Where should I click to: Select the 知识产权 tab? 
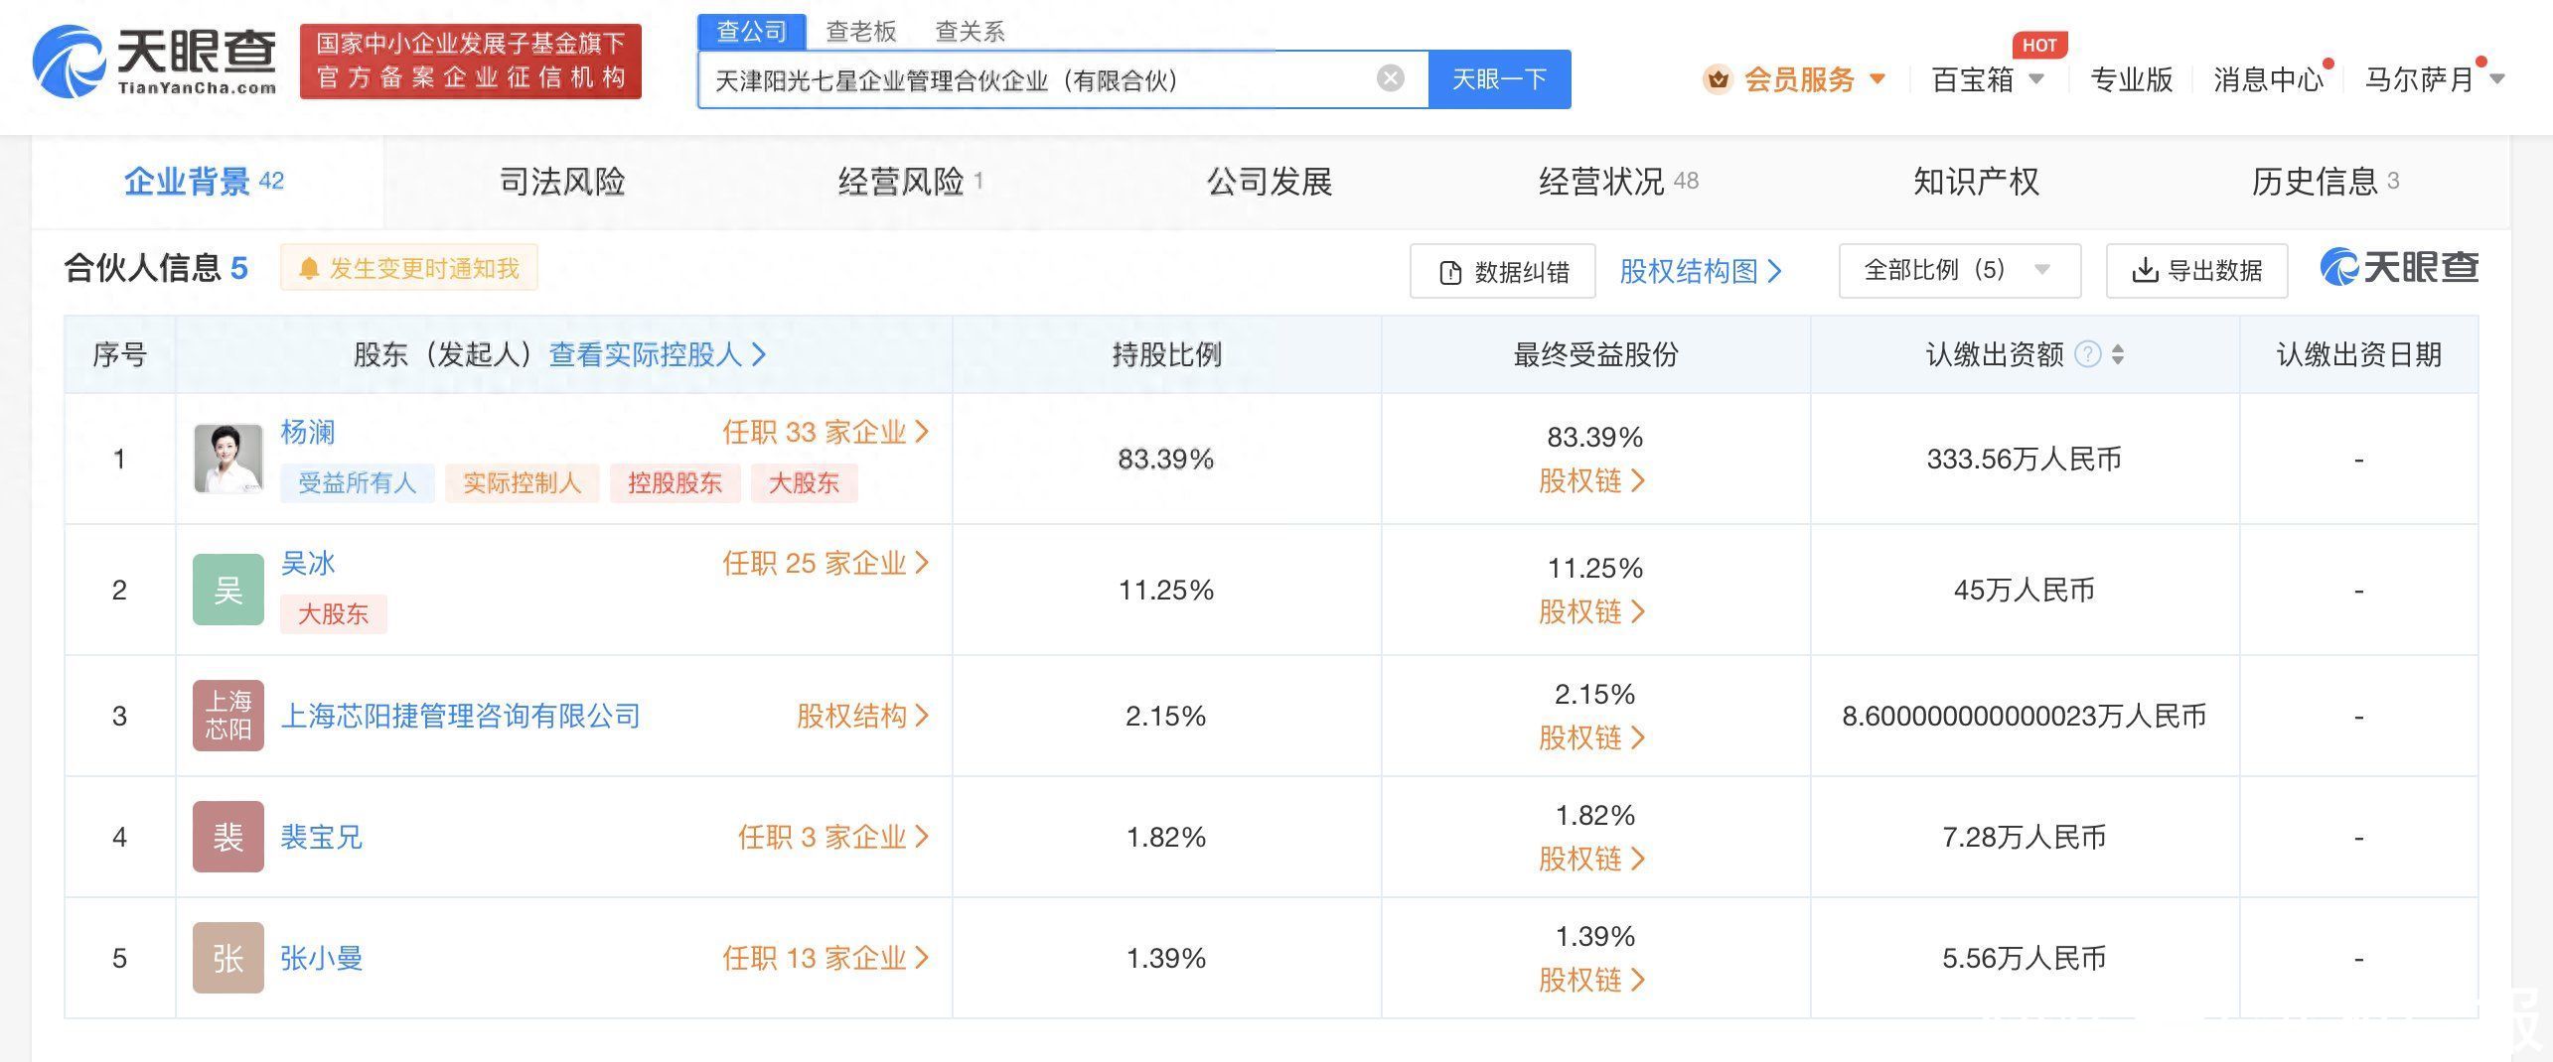1977,182
